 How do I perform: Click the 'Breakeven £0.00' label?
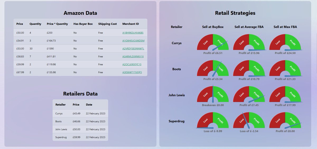[x=213, y=105]
